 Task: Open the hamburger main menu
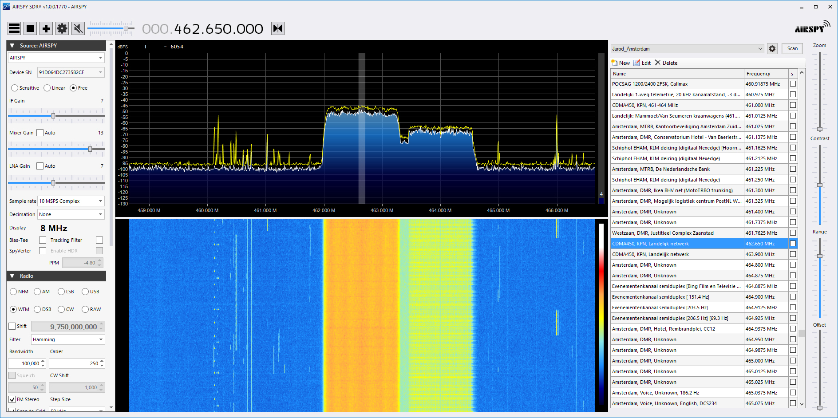(14, 28)
